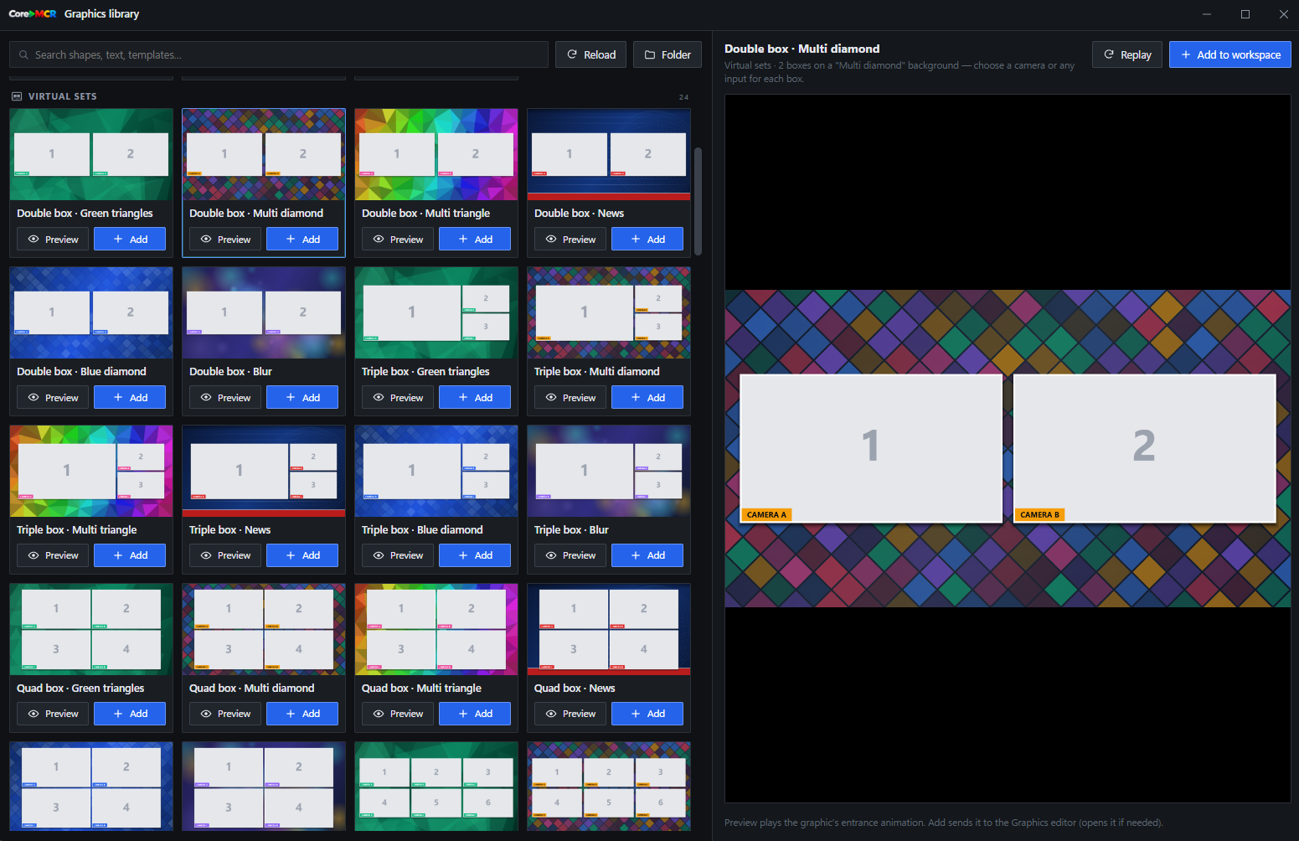Select Quad box · News thumbnail
Screen dimensions: 1299x841
[x=609, y=629]
